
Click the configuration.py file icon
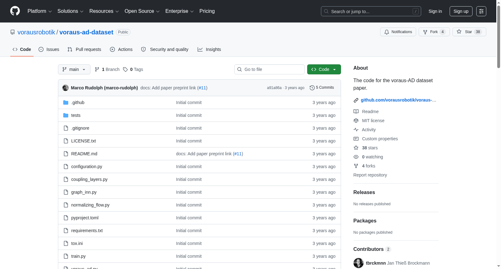(66, 167)
